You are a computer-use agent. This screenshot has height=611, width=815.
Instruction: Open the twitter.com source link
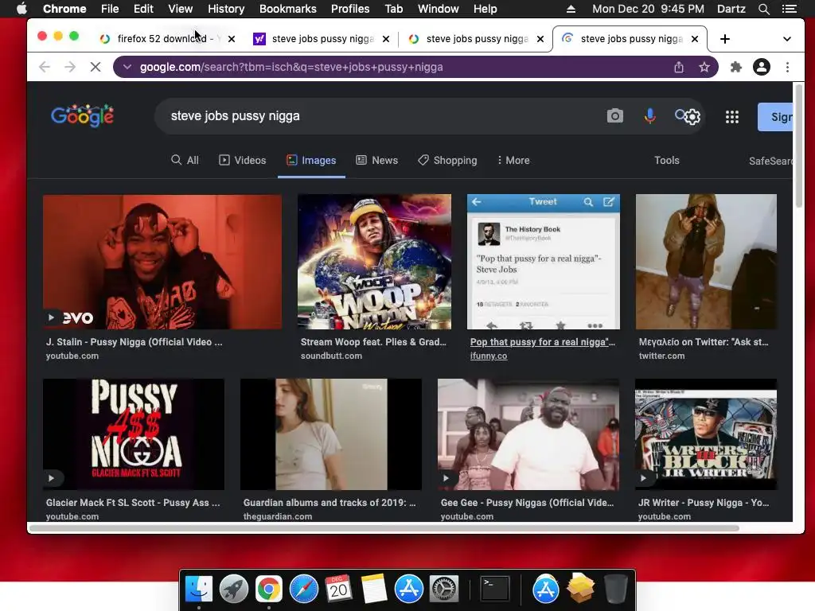click(x=661, y=356)
